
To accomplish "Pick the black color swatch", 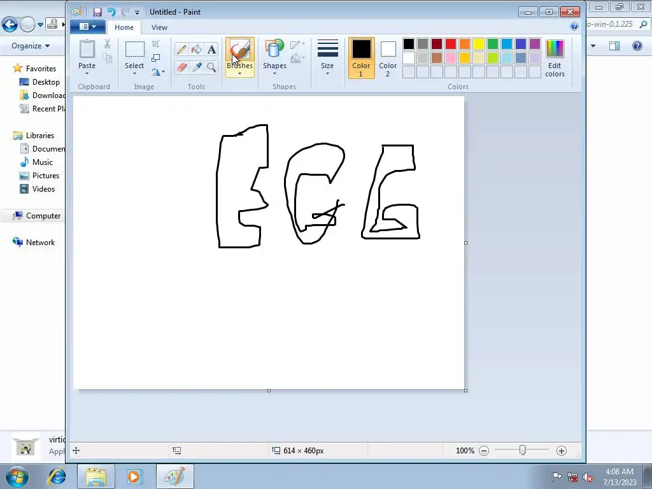I will point(409,44).
